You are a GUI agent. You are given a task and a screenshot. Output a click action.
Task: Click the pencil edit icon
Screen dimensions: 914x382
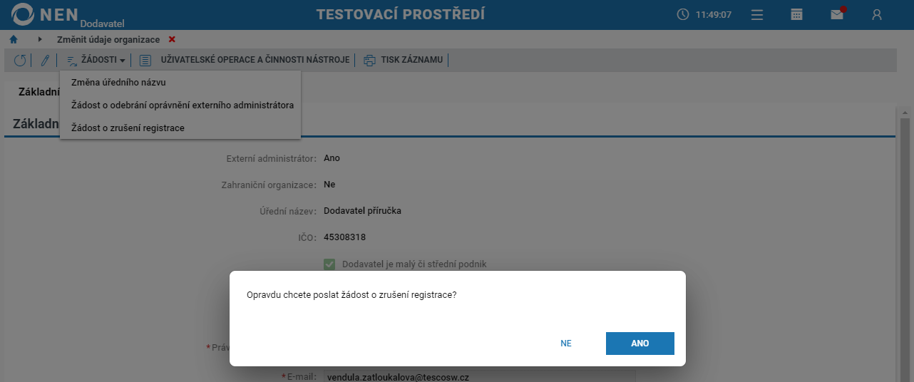click(x=45, y=61)
